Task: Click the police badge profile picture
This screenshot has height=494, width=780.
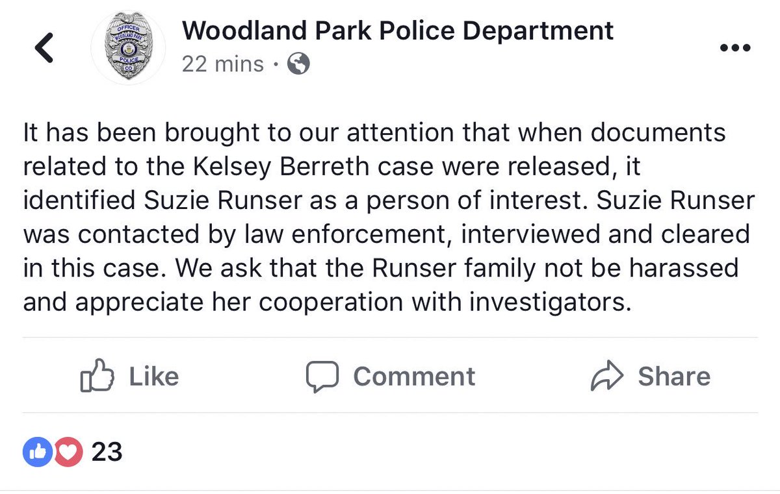Action: coord(128,49)
